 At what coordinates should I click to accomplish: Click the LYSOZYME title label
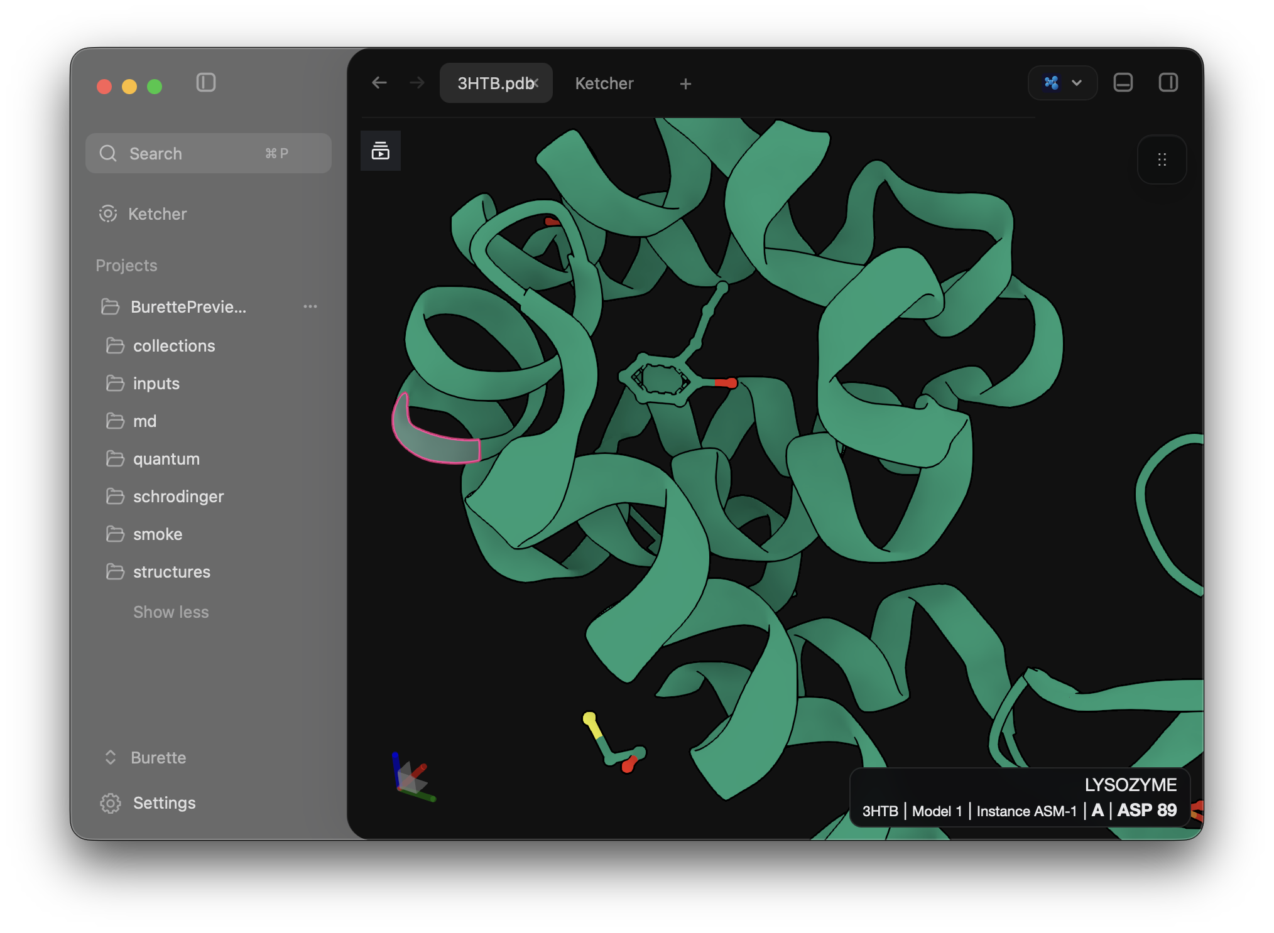pyautogui.click(x=1131, y=785)
